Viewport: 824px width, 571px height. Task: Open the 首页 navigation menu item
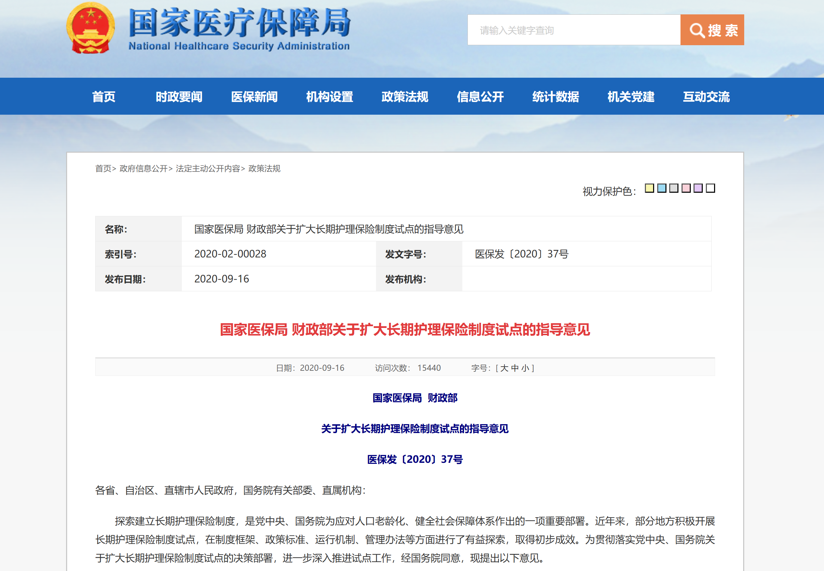point(104,97)
